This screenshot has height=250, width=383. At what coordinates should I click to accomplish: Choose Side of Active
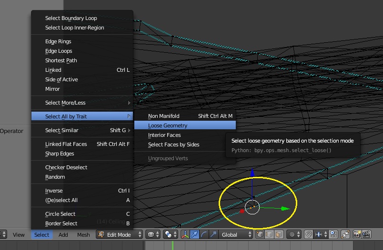coord(82,79)
